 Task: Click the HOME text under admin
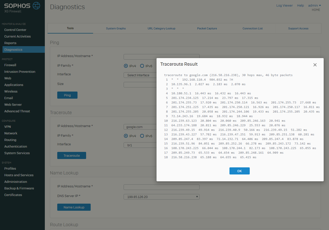[x=316, y=10]
